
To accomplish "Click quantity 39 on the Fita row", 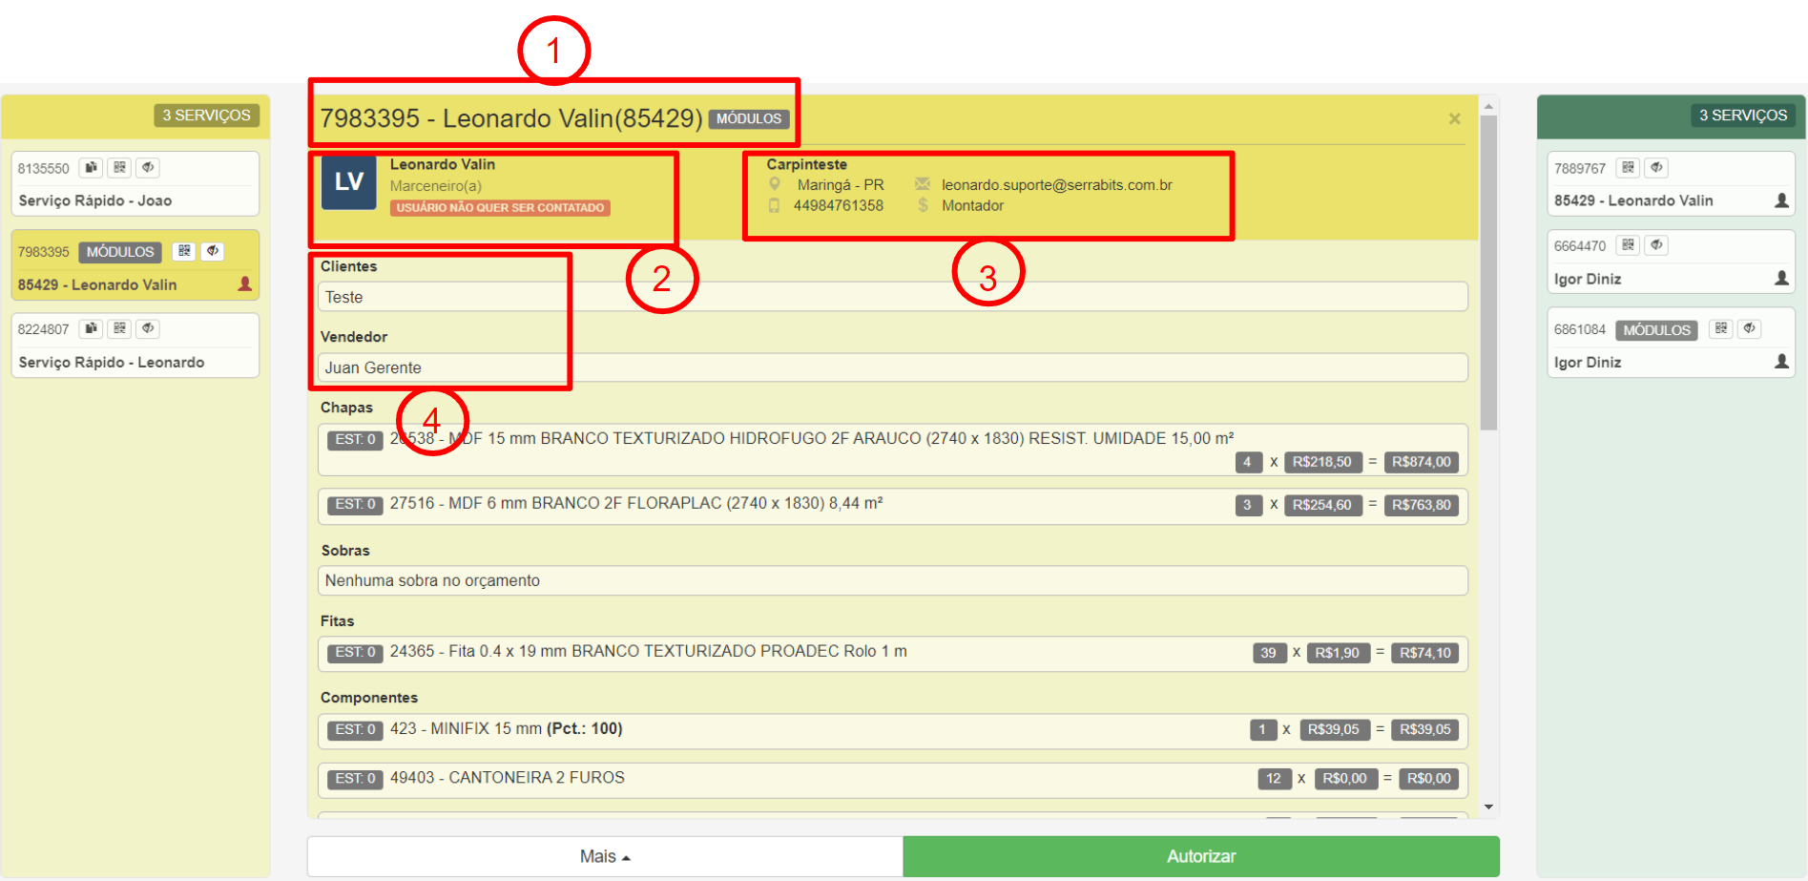I will [1269, 653].
